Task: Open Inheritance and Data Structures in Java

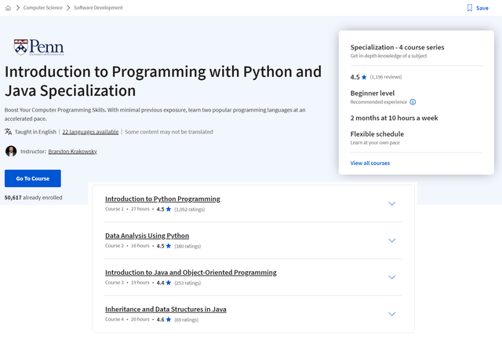Action: (x=166, y=310)
